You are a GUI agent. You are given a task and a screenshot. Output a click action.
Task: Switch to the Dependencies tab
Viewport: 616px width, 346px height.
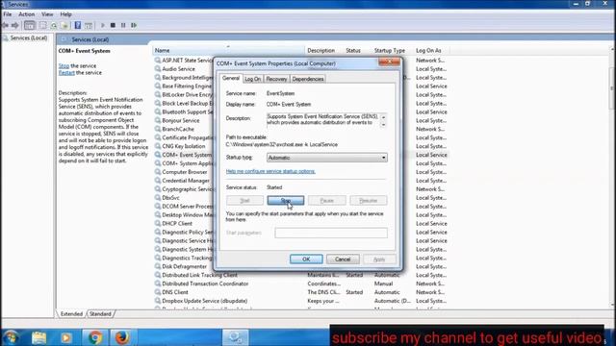tap(308, 79)
